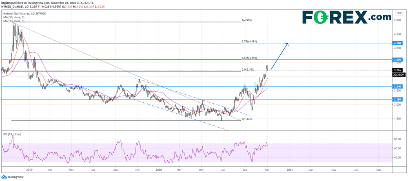Viewport: 408px width, 181px height.
Task: Click the 2.000 price axis value
Action: click(x=398, y=105)
